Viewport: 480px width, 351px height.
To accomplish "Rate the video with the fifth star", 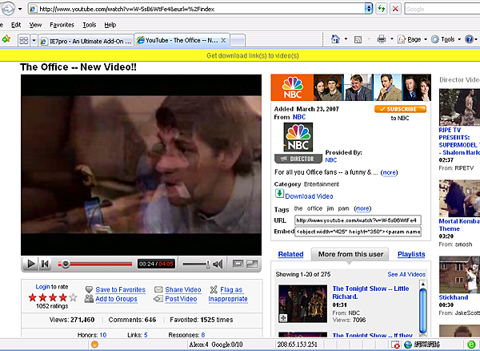I will 73,297.
